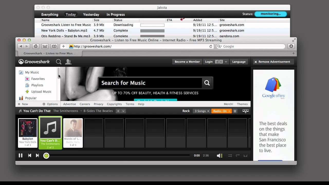Click add bookmark plus button
Image resolution: width=329 pixels, height=185 pixels.
tap(63, 46)
